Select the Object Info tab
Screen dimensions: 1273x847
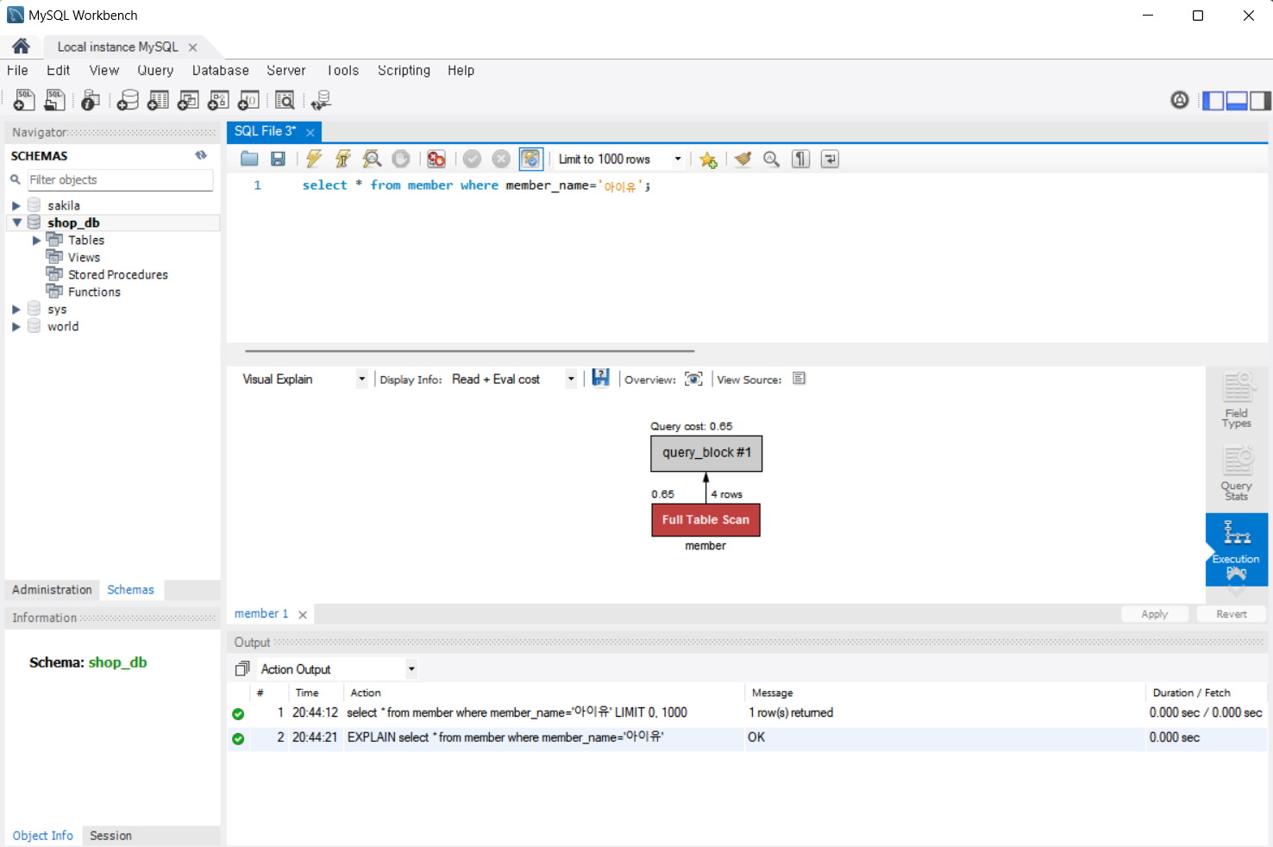click(x=43, y=836)
